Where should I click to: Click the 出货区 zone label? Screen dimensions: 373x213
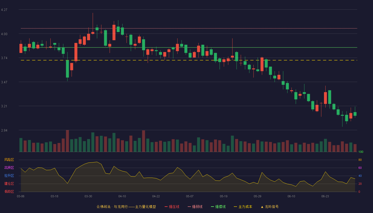(x=9, y=168)
